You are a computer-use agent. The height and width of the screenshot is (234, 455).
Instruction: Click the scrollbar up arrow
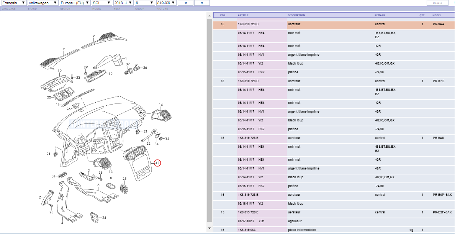(209, 15)
